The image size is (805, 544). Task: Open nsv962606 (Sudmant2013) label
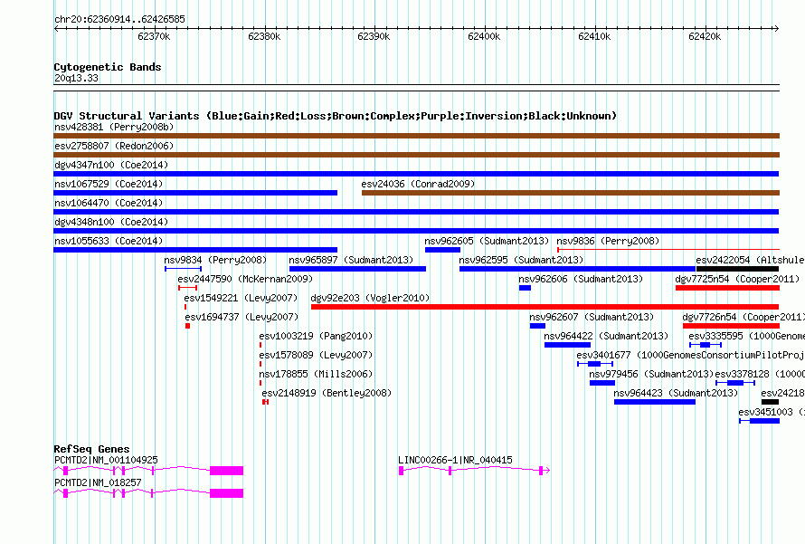pyautogui.click(x=581, y=279)
